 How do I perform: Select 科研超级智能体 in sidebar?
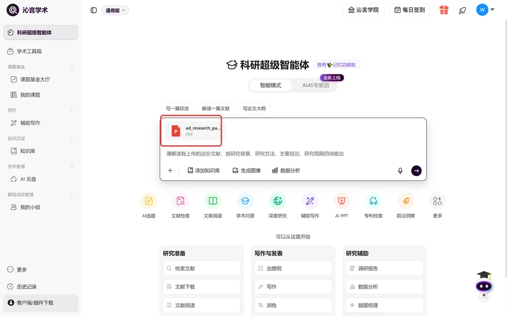(41, 32)
